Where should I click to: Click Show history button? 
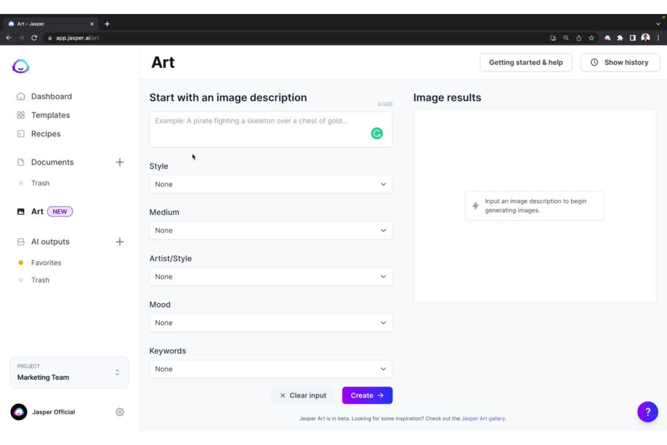pos(620,63)
